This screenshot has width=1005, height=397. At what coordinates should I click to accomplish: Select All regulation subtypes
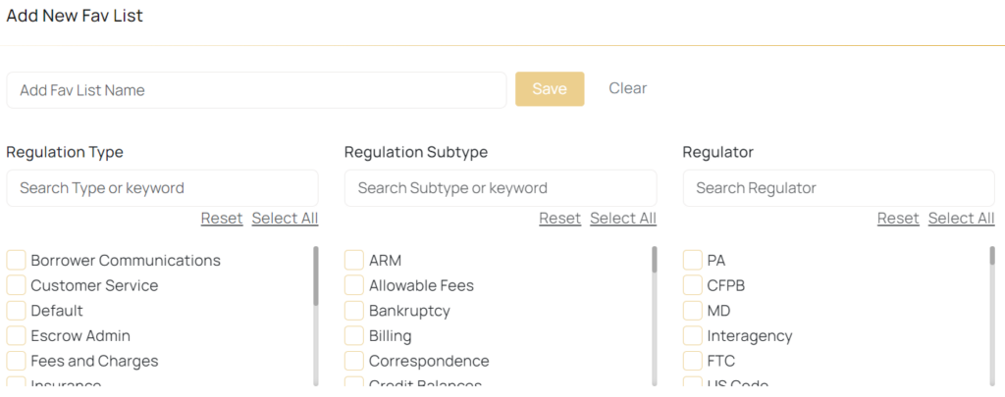tap(623, 219)
